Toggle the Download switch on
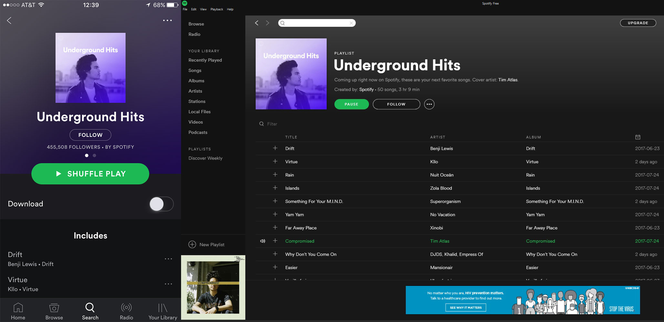Screen dimensions: 664x322 tap(161, 204)
